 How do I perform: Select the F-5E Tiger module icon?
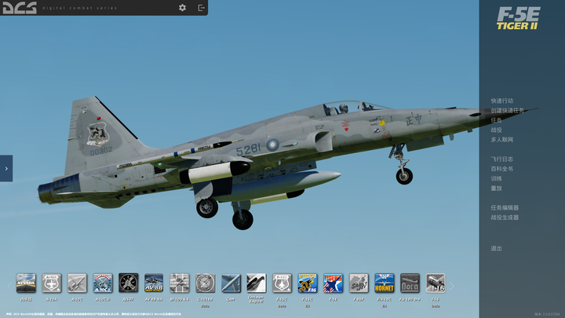coord(333,283)
